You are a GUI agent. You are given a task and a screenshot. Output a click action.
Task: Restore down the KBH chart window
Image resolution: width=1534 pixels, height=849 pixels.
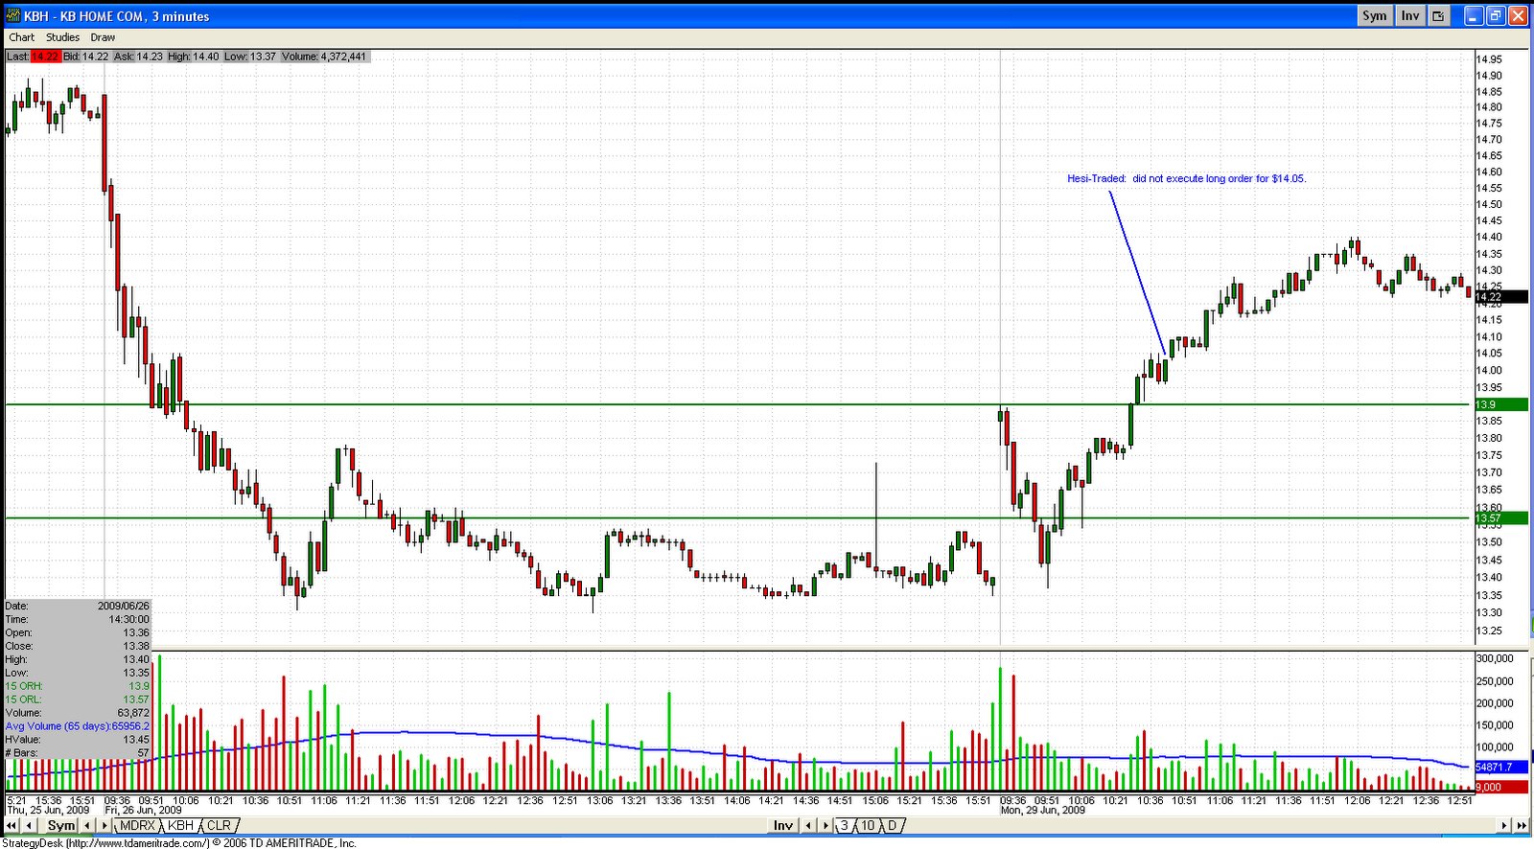click(1496, 15)
